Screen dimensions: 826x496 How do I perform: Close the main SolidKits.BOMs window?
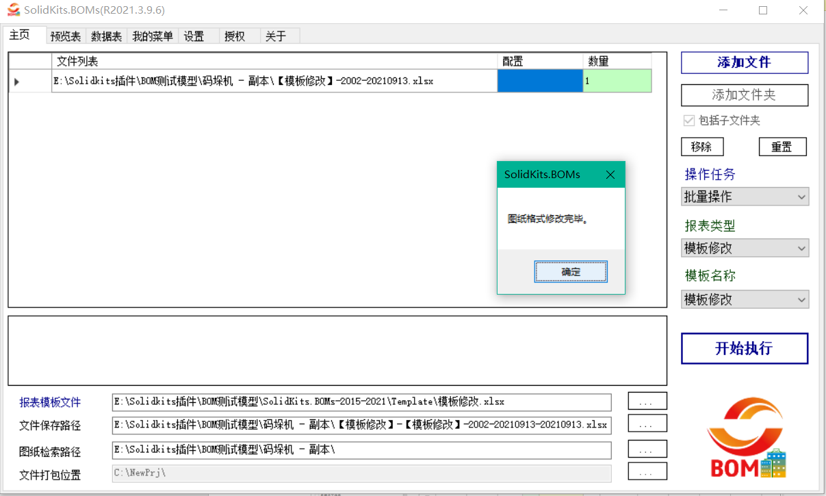(804, 10)
